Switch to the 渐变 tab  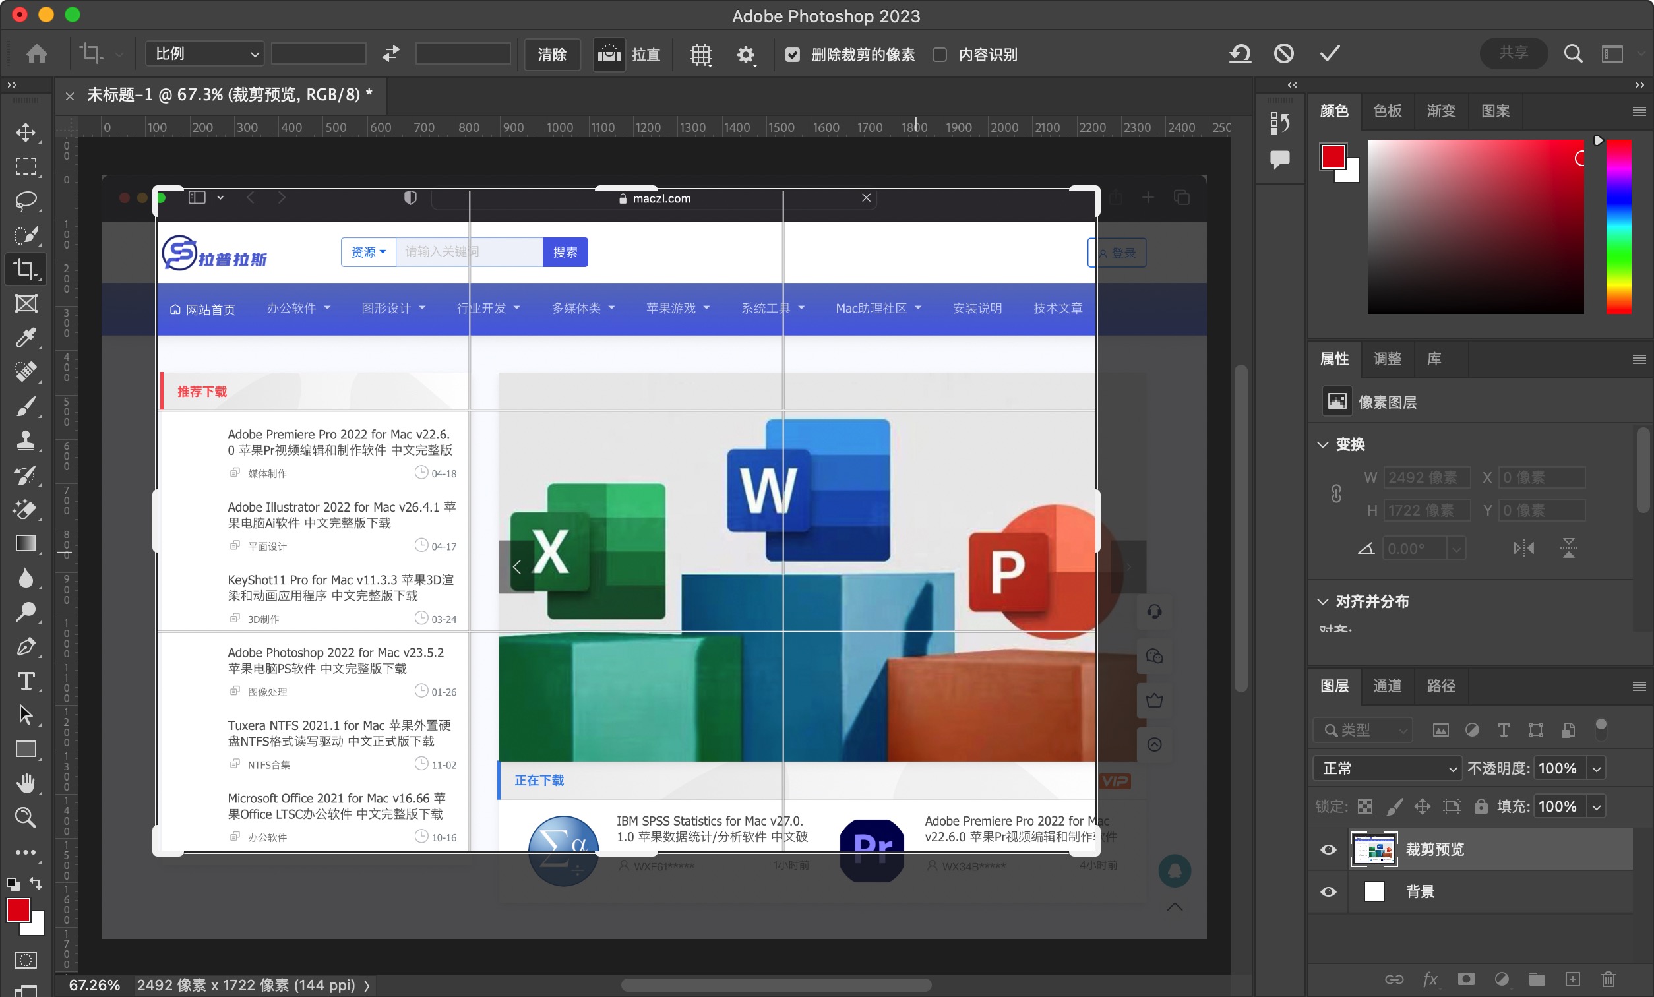(1440, 111)
